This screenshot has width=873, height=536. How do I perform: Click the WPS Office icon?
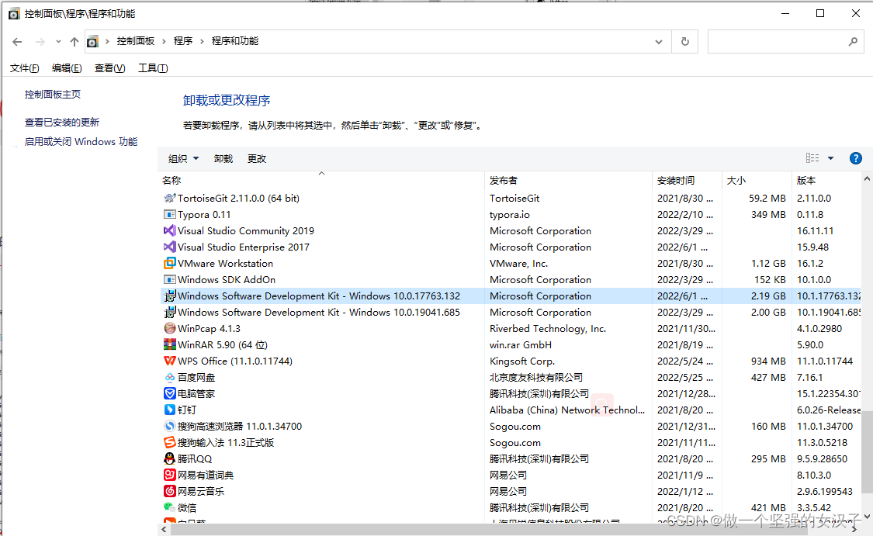(x=170, y=361)
